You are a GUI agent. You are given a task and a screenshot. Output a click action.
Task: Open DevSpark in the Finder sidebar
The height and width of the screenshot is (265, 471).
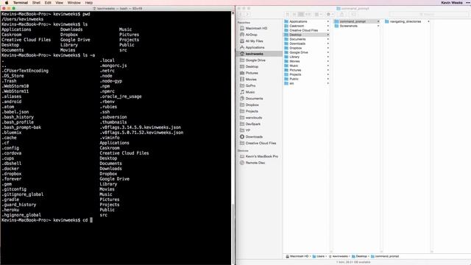pyautogui.click(x=250, y=124)
